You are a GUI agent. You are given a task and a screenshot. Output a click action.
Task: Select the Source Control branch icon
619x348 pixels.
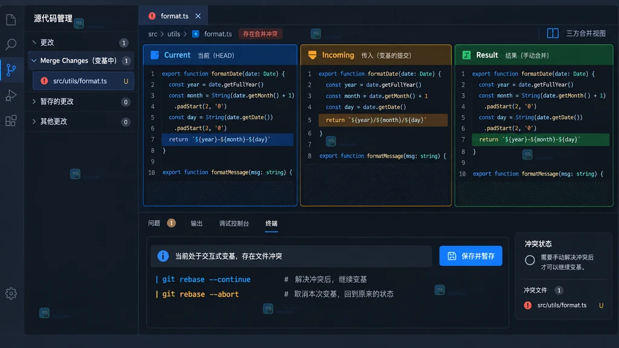pos(11,70)
